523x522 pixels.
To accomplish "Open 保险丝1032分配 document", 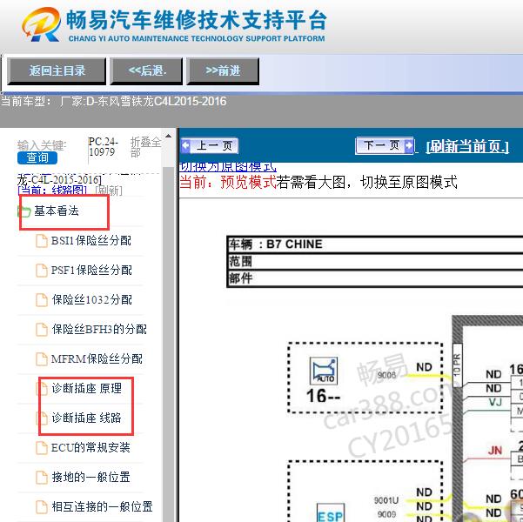I will pyautogui.click(x=91, y=299).
